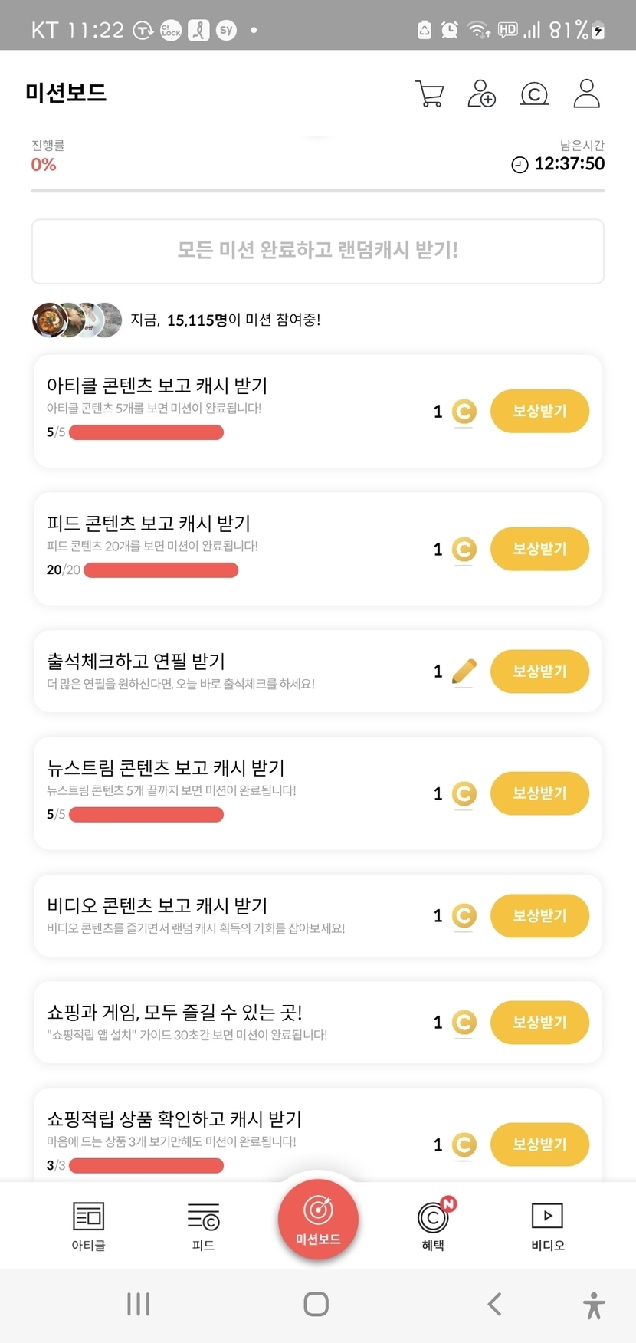Select the red 미션보드 center tab
Viewport: 636px width, 1343px height.
(x=318, y=1218)
